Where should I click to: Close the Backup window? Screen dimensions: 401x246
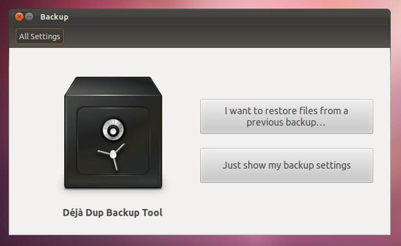click(x=20, y=17)
